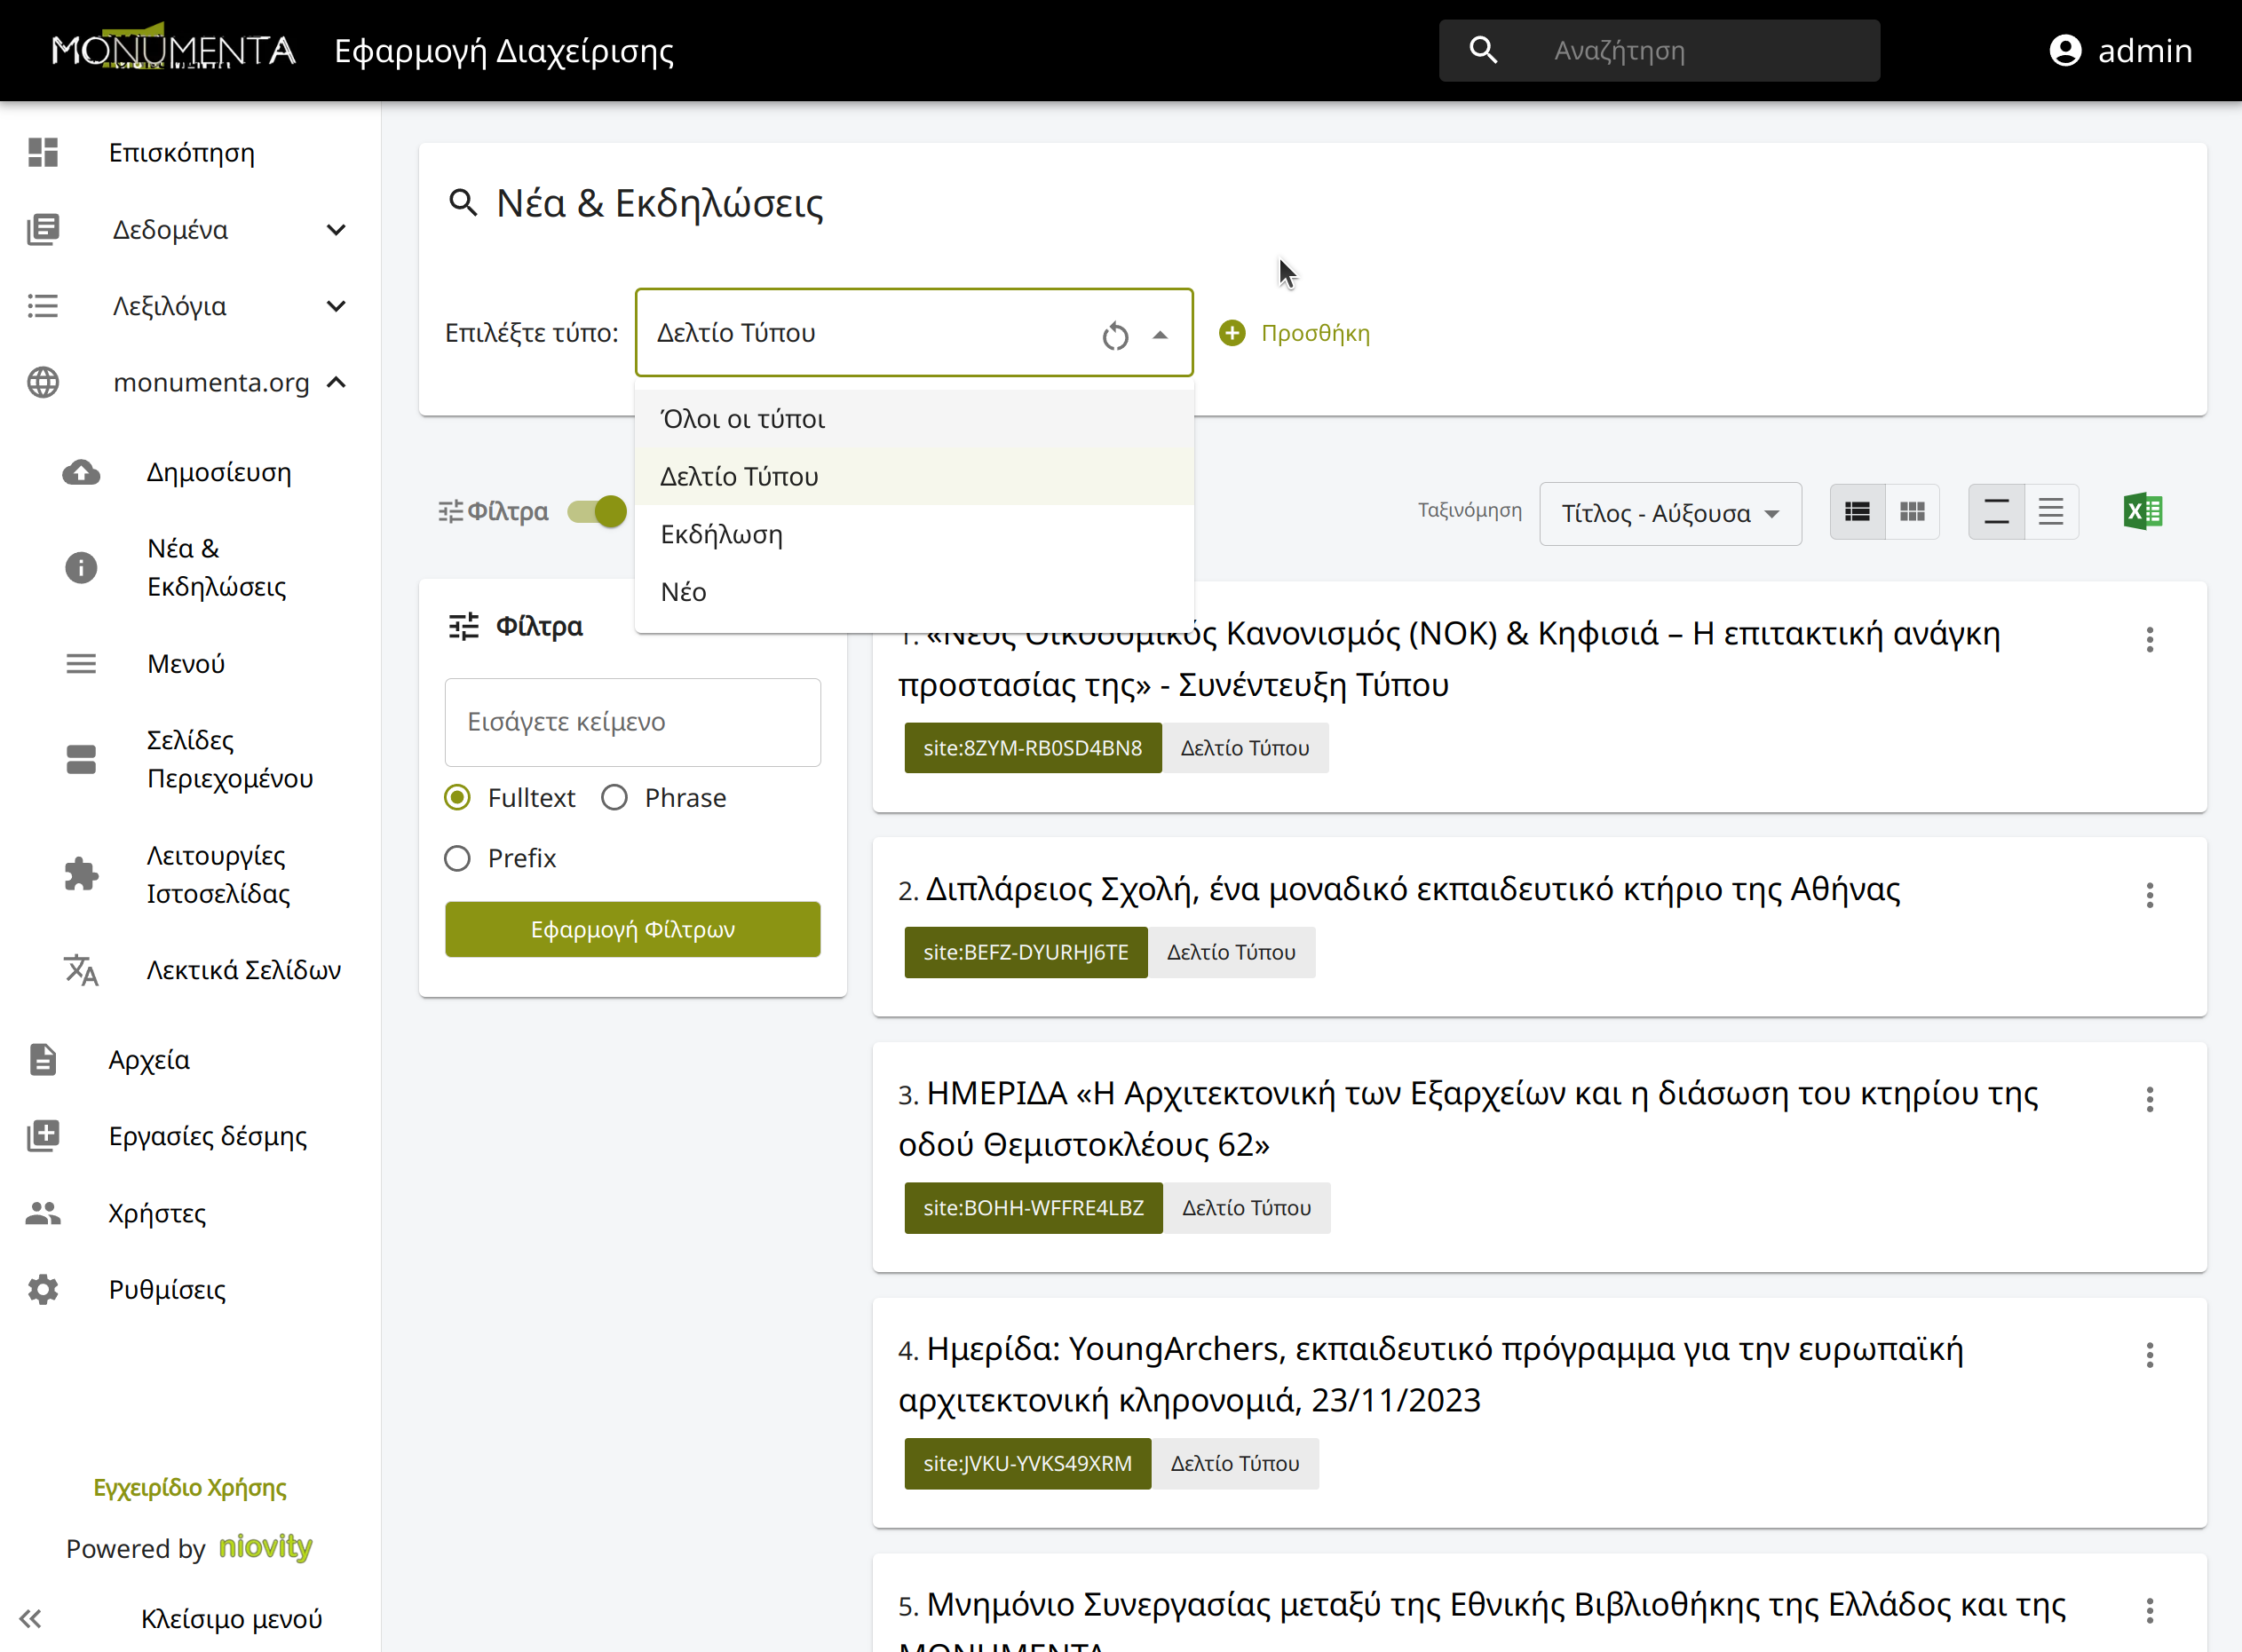
Task: Click the reset circular arrow in type selector
Action: pyautogui.click(x=1115, y=336)
